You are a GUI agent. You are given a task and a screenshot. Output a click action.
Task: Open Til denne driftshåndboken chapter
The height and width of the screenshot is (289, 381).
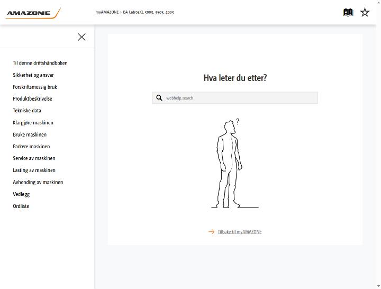pos(40,63)
